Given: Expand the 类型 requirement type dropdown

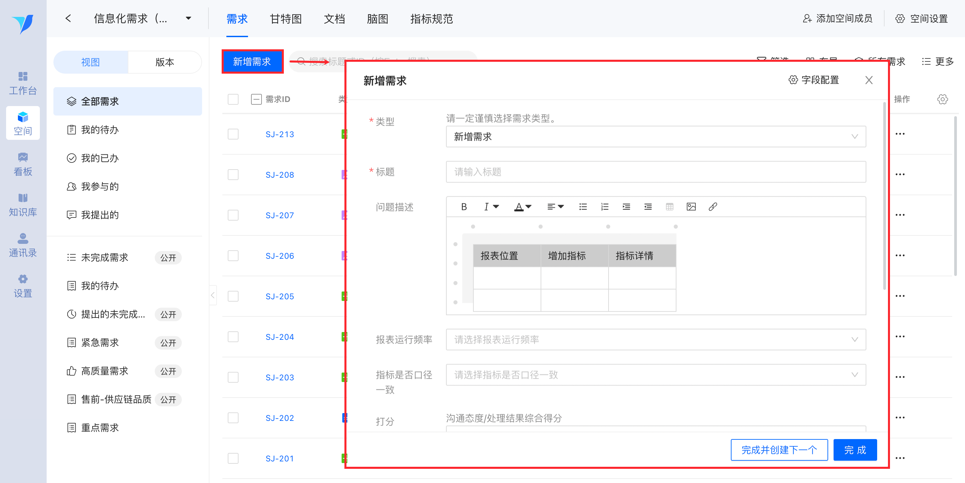Looking at the screenshot, I should tap(655, 137).
